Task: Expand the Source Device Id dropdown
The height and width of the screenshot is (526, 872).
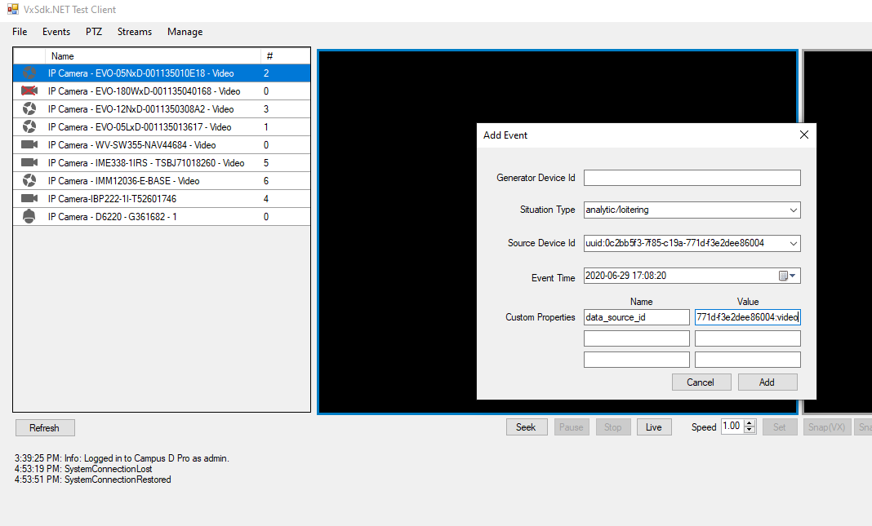Action: [x=794, y=243]
